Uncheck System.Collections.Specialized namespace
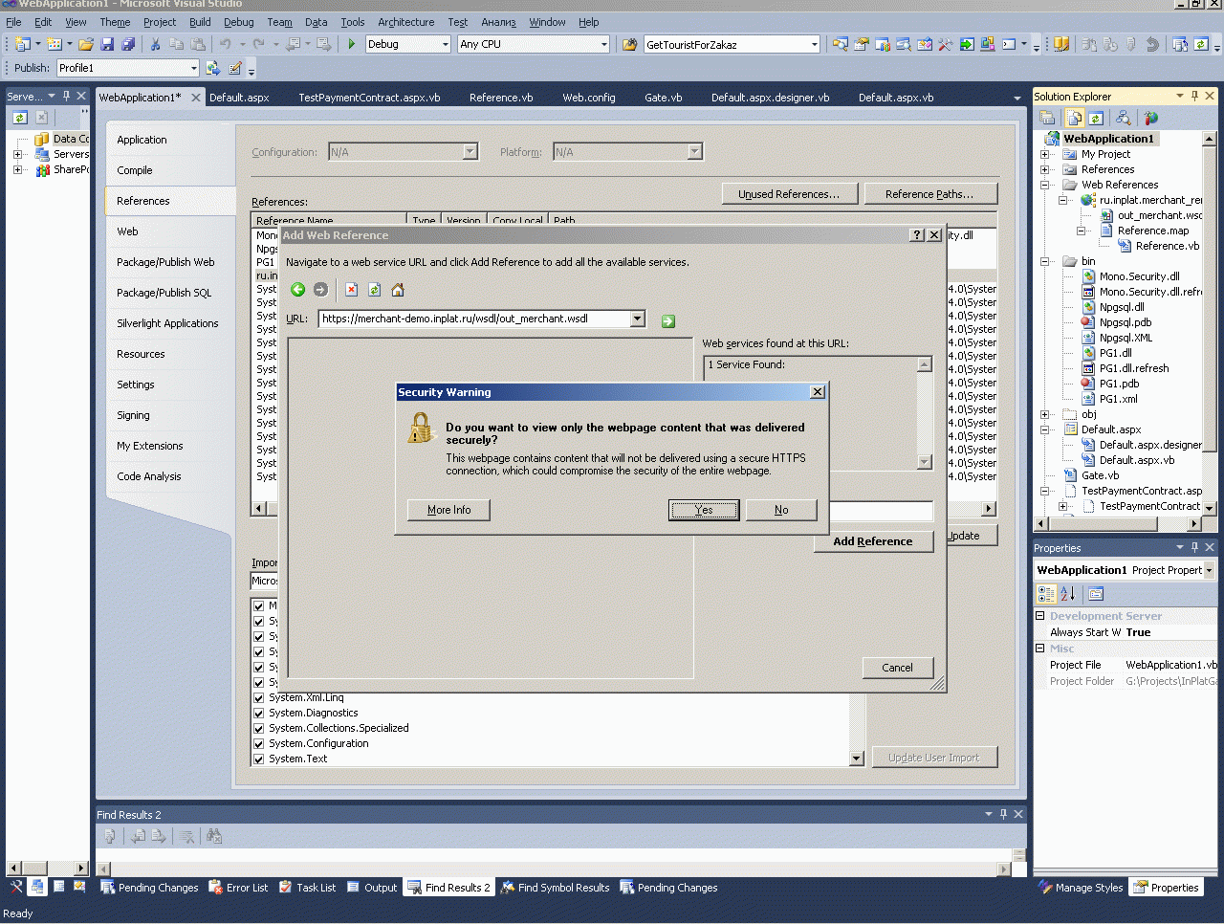The height and width of the screenshot is (924, 1224). (258, 728)
